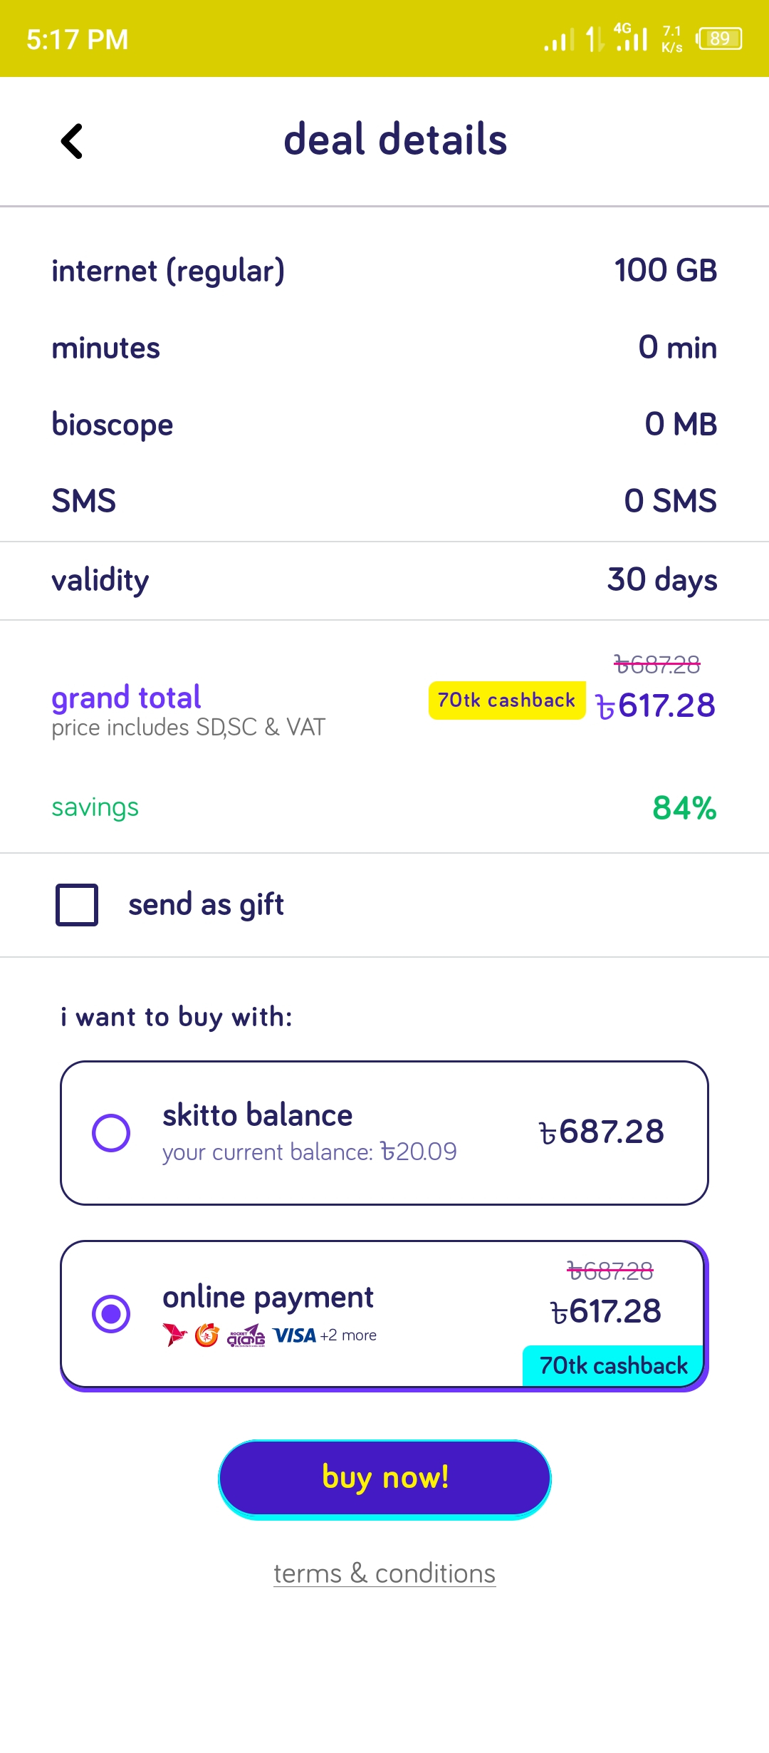Tap the 4G signal strength icon

click(x=631, y=38)
